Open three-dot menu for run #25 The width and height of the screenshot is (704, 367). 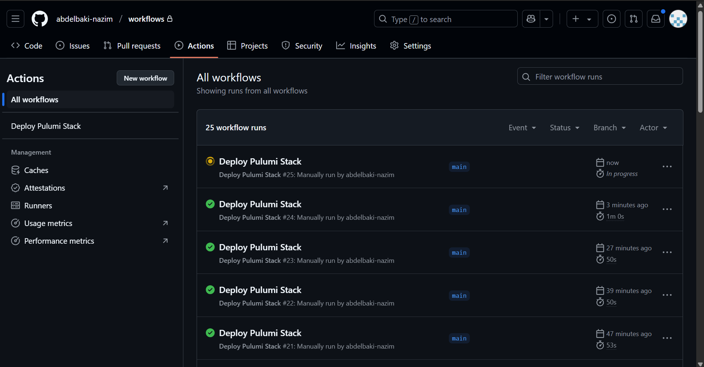pos(667,166)
